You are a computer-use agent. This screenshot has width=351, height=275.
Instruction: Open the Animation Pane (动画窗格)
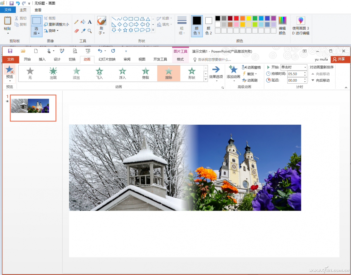[251, 68]
